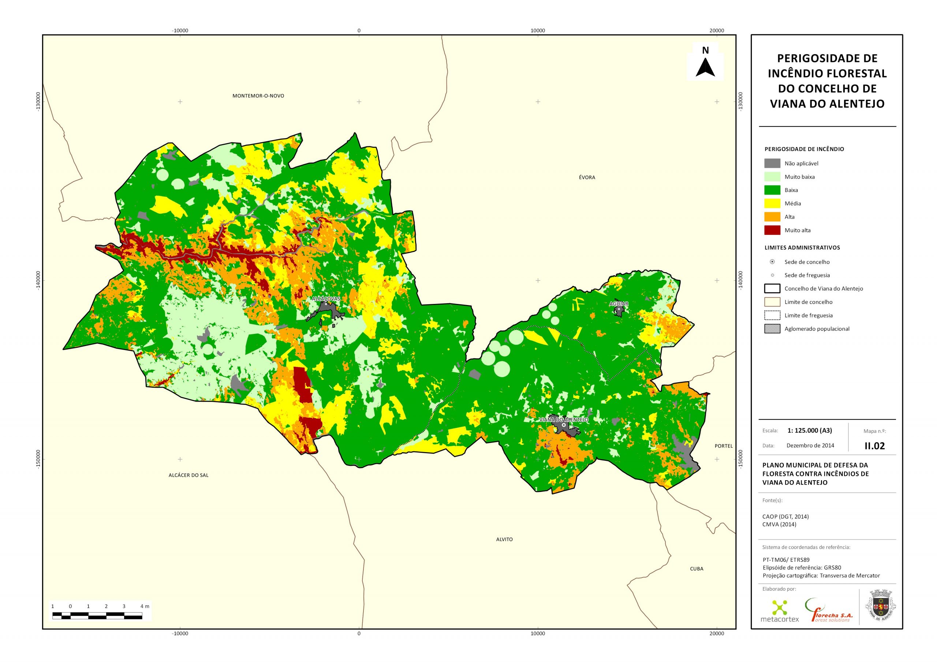This screenshot has width=937, height=662.
Task: Click the map number II.02
Action: (x=874, y=446)
